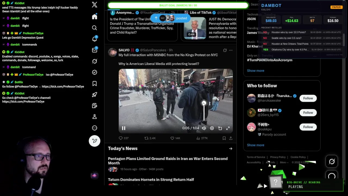Click the Grok icon on SALVO's post
The image size is (348, 196).
coord(225,50)
